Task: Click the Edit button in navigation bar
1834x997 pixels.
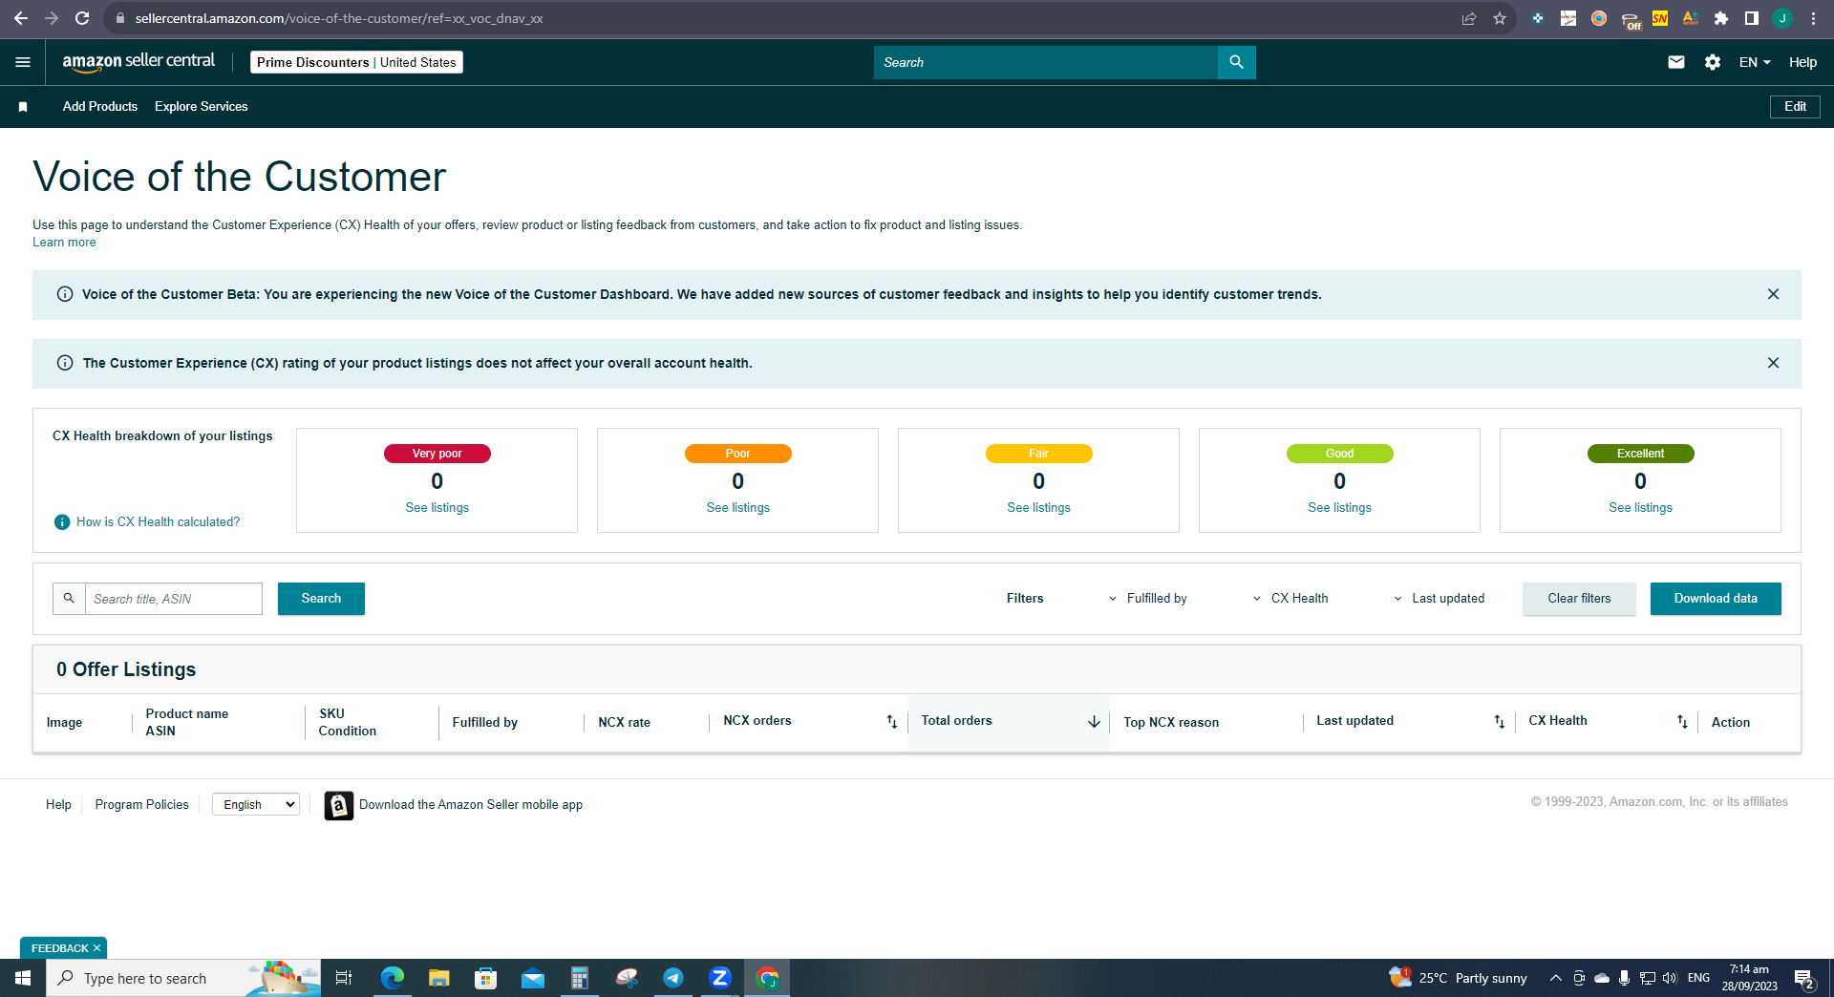Action: (x=1795, y=107)
